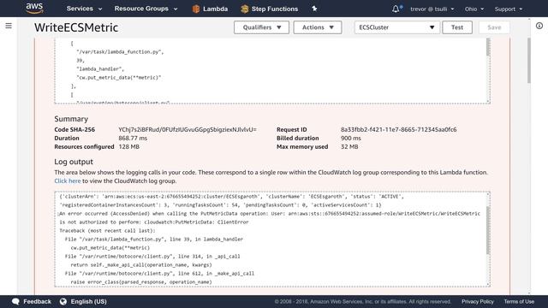Viewport: 548px width, 308px height.
Task: Open the Ohio region selector
Action: [474, 9]
